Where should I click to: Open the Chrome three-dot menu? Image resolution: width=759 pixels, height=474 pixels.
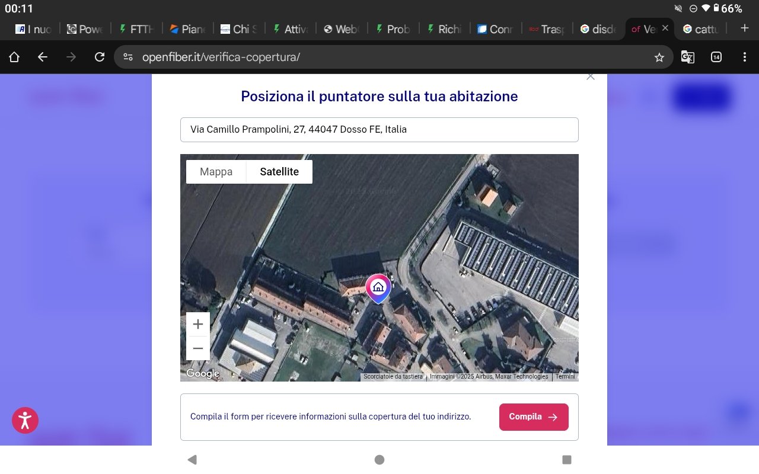pos(744,57)
